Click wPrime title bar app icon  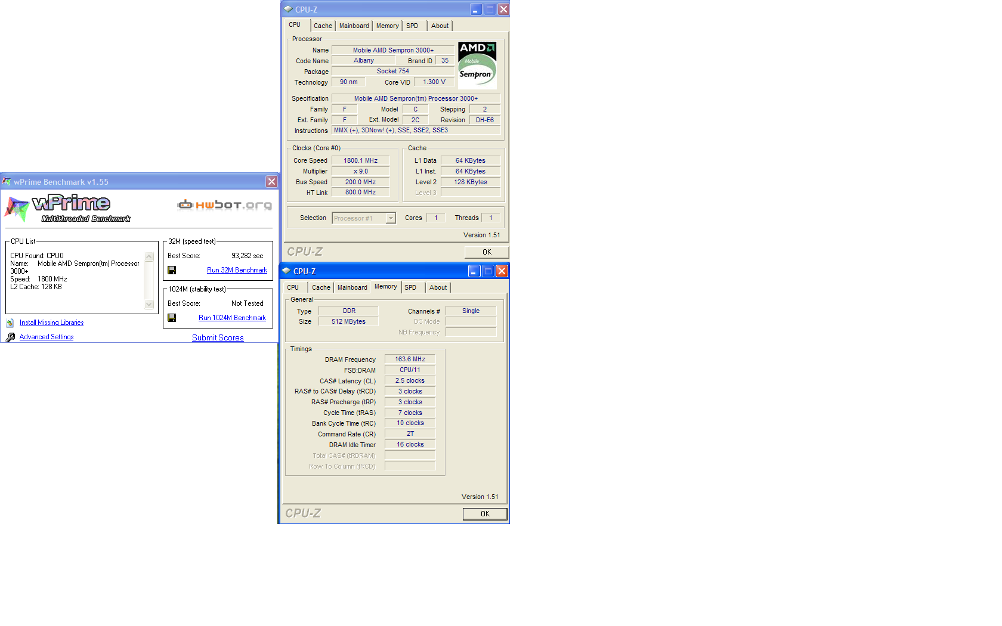[x=7, y=182]
